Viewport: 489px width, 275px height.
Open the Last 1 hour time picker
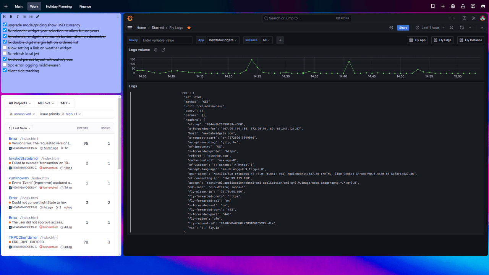[x=430, y=28]
